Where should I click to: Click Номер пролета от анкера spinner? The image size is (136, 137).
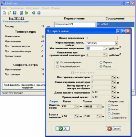(x=114, y=87)
